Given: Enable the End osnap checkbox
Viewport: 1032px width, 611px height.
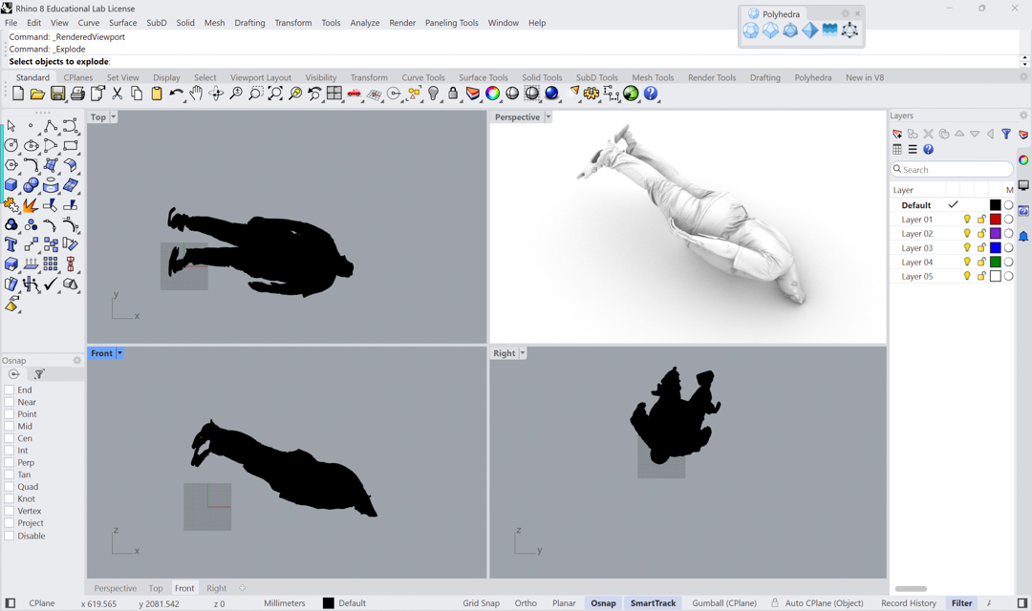Looking at the screenshot, I should (x=10, y=390).
